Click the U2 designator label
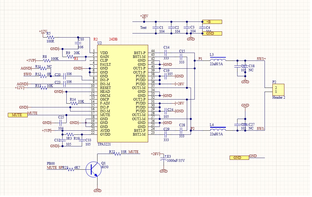This screenshot has height=197, width=312. (x=100, y=43)
